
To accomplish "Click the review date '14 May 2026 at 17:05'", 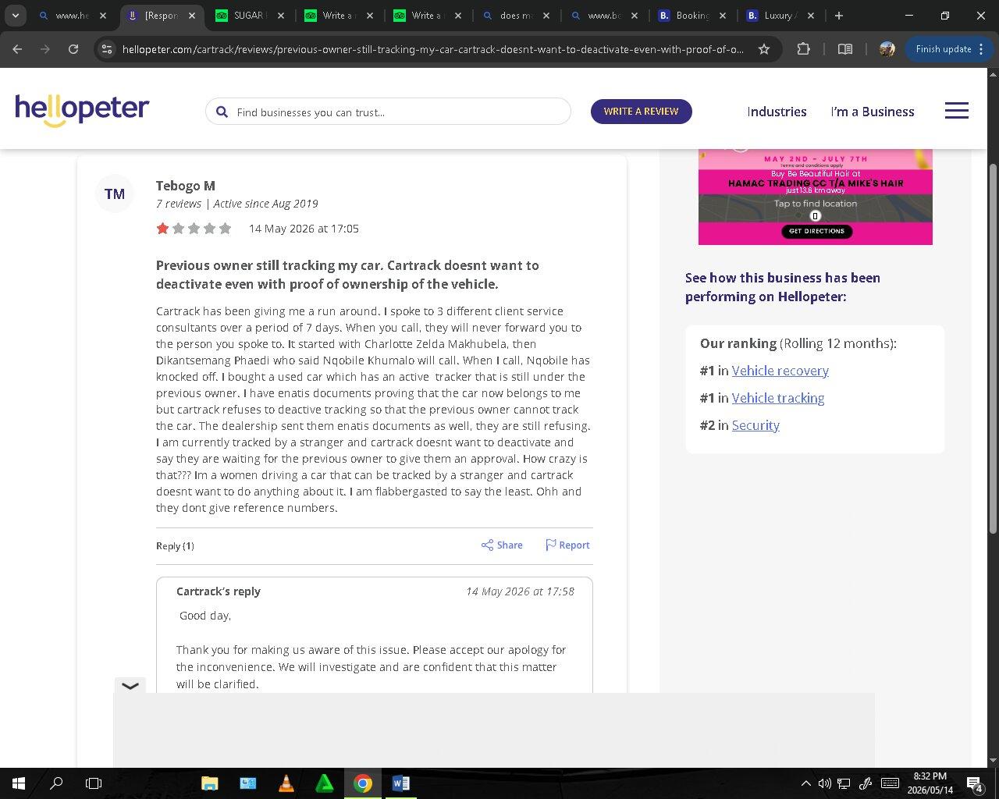I will [304, 229].
